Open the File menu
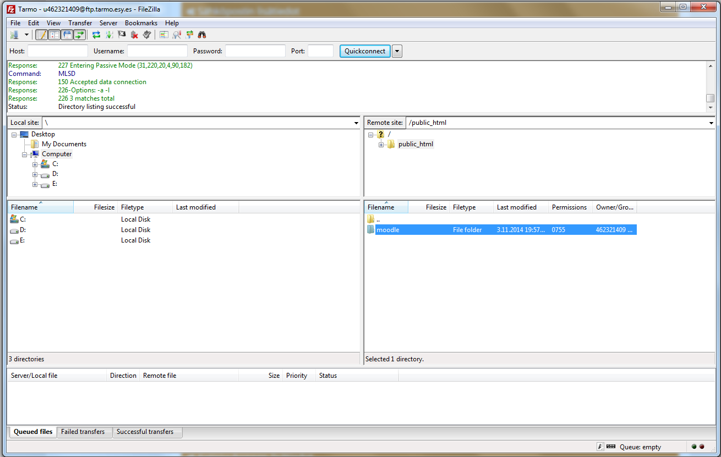 15,23
